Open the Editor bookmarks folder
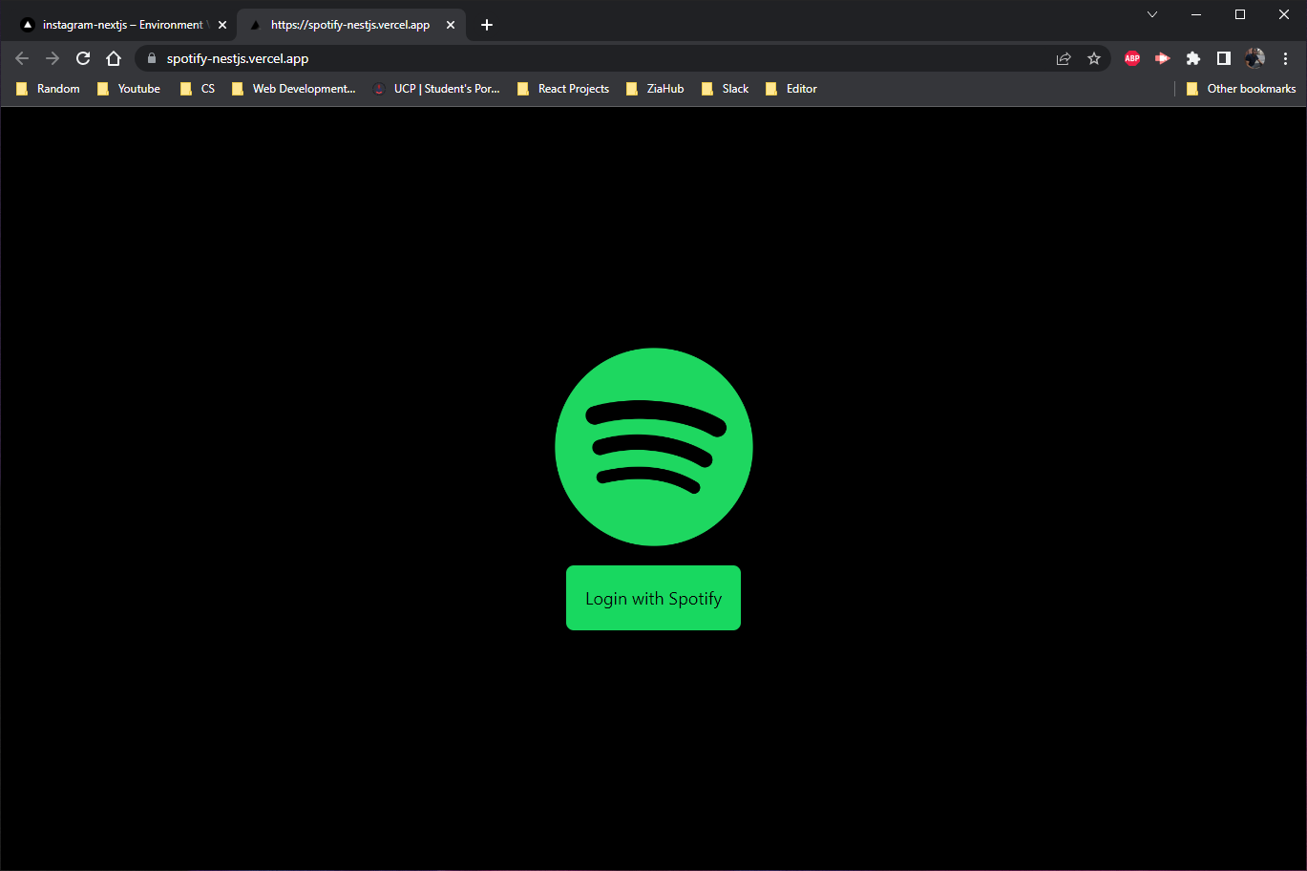1307x871 pixels. click(791, 89)
